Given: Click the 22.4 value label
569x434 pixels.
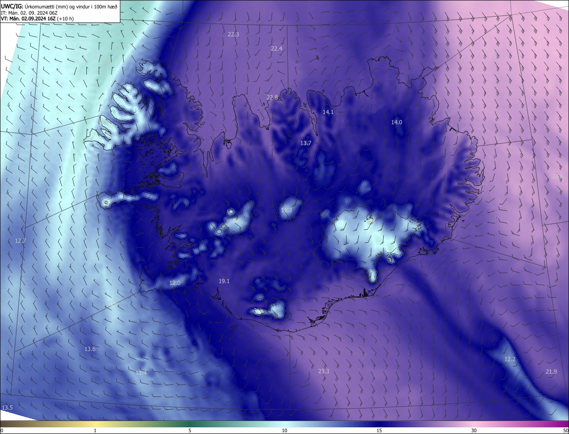Looking at the screenshot, I should point(276,49).
